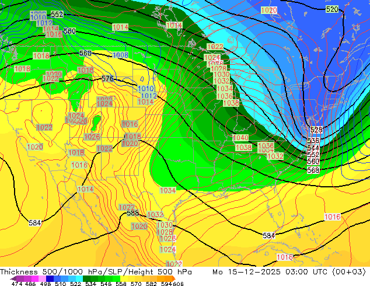This screenshot has height=286, width=370.
Task: Click the 1040 pressure label
Action: click(x=240, y=138)
